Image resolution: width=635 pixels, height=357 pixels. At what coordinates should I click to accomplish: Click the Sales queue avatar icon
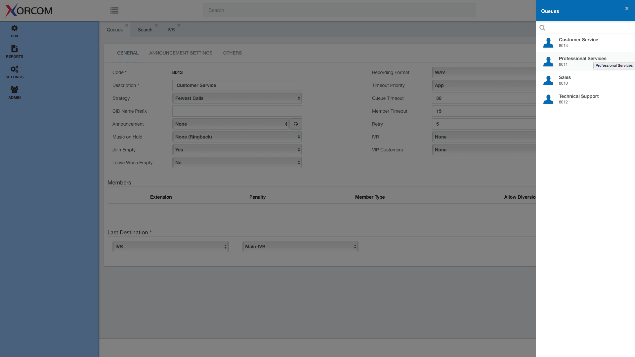548,80
